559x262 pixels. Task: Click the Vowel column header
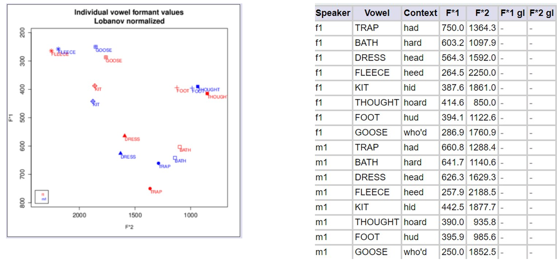(x=377, y=13)
